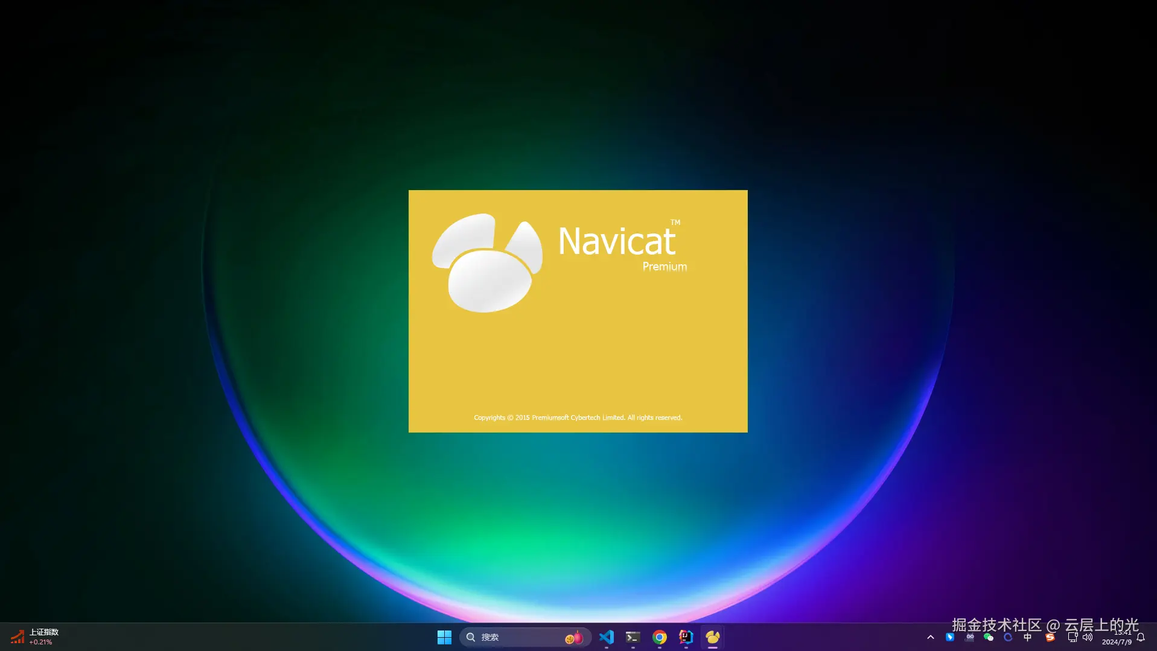Open WeChat from the system tray
The image size is (1157, 651).
click(x=989, y=637)
